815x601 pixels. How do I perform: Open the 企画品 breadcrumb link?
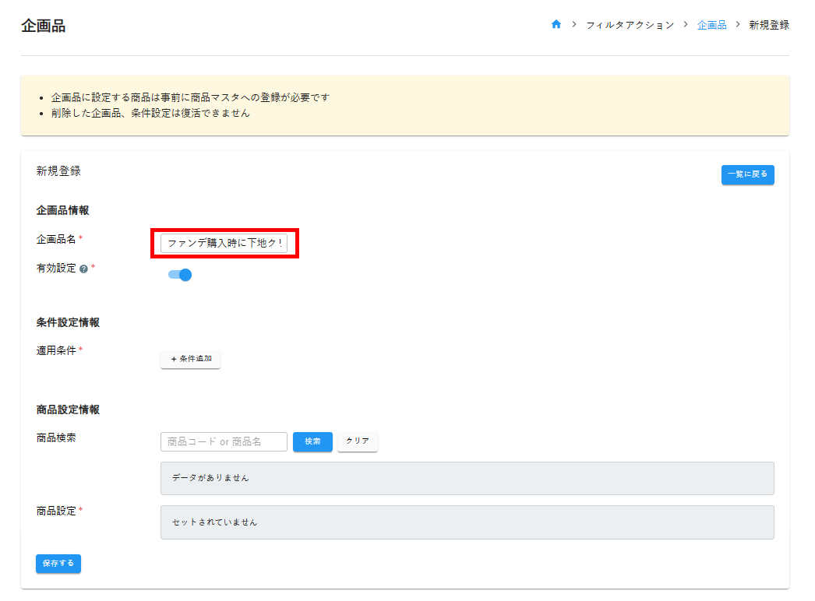(x=711, y=25)
